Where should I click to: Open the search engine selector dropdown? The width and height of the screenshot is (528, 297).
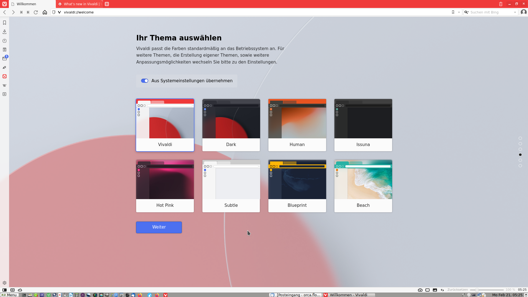click(x=466, y=12)
